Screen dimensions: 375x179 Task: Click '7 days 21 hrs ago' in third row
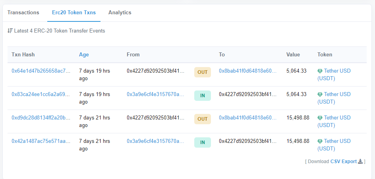click(95, 121)
